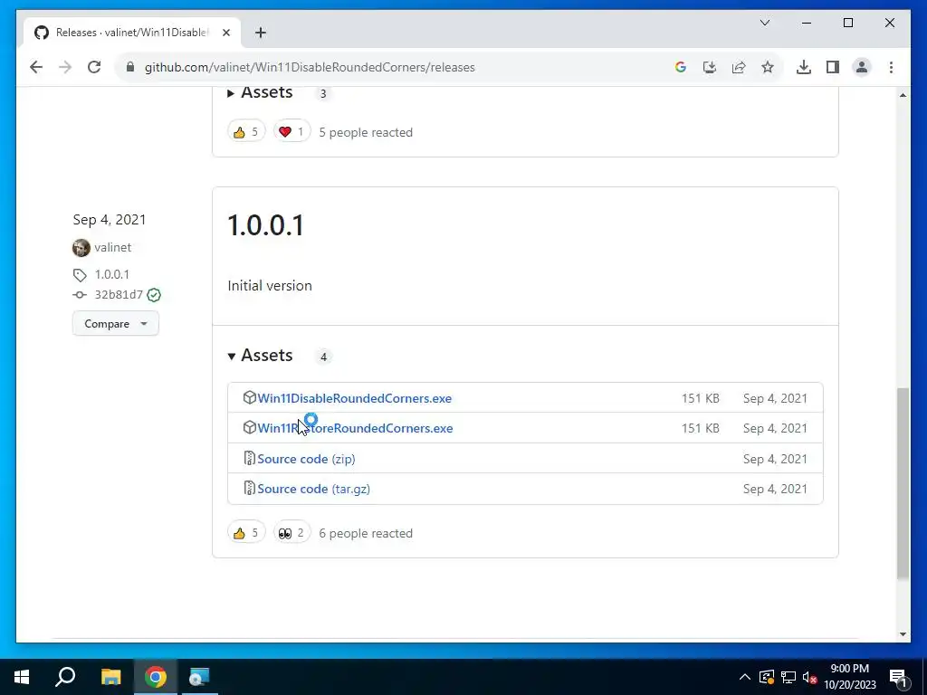Open taskbar clock showing 9:00 PM
Screen dimensions: 927x695
pyautogui.click(x=849, y=677)
